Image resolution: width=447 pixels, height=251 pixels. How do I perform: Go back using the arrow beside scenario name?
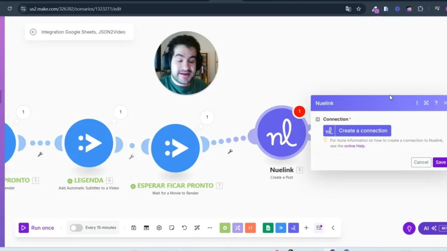[33, 32]
